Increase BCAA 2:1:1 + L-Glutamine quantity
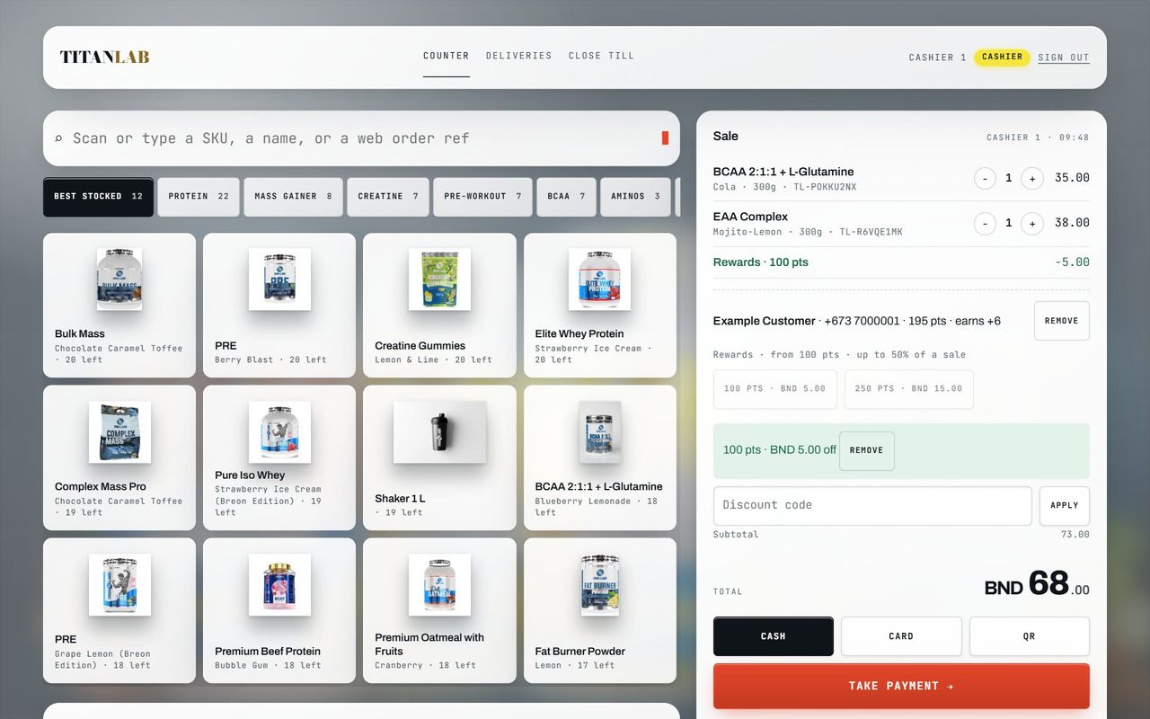This screenshot has height=719, width=1150. click(x=1032, y=178)
